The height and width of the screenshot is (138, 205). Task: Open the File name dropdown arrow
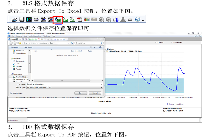click(102, 84)
